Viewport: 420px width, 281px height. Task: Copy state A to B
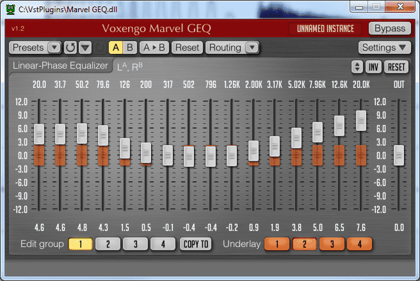[x=154, y=47]
